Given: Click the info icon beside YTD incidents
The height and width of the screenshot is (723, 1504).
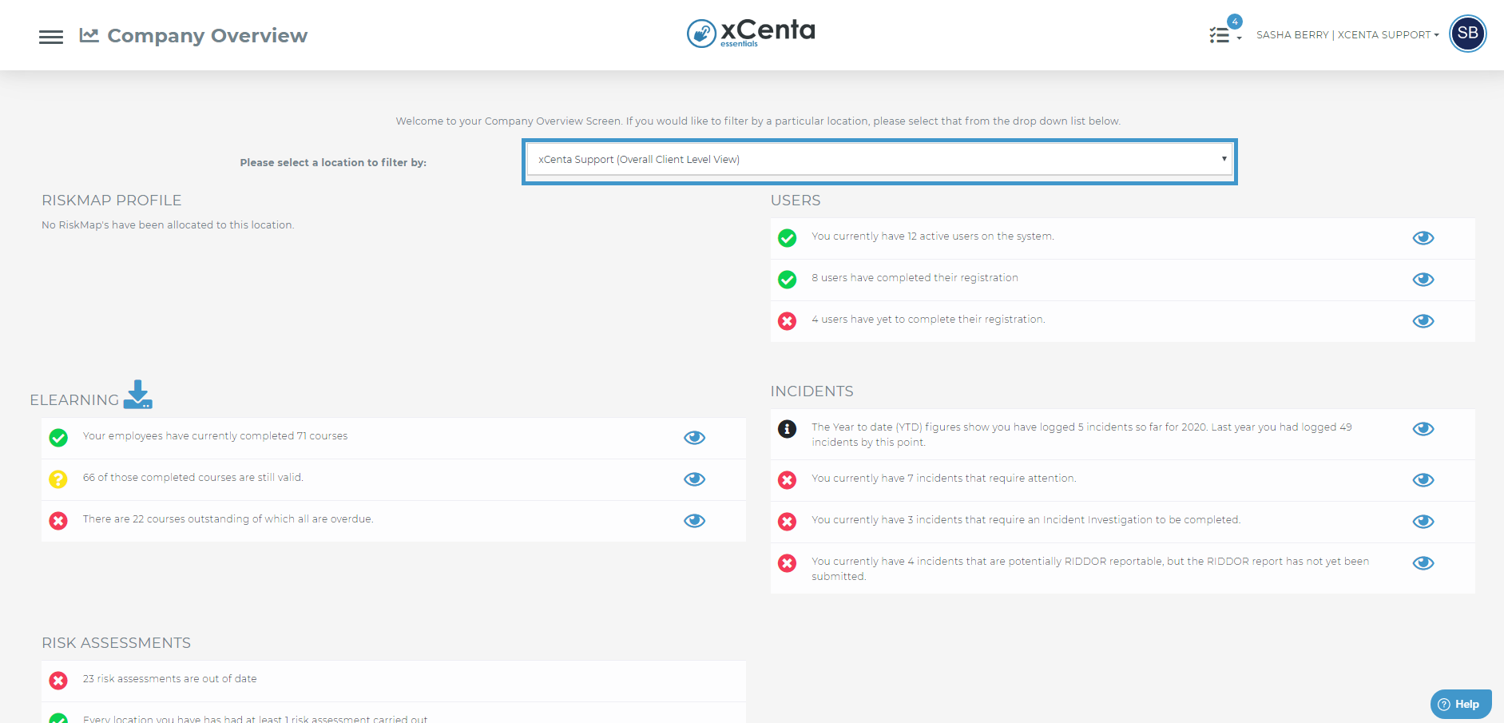Looking at the screenshot, I should tap(788, 429).
